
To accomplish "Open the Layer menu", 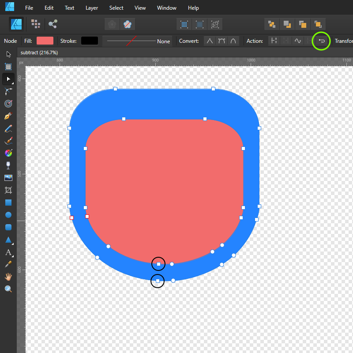I will point(92,8).
